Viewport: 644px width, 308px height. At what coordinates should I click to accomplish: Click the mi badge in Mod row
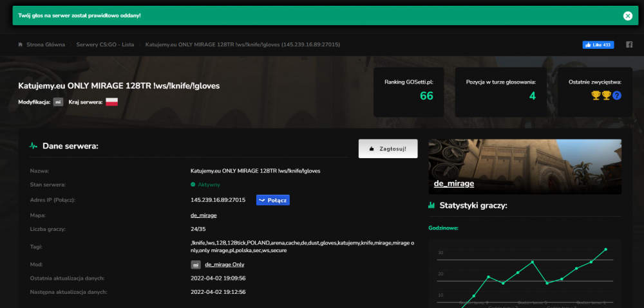coord(196,264)
